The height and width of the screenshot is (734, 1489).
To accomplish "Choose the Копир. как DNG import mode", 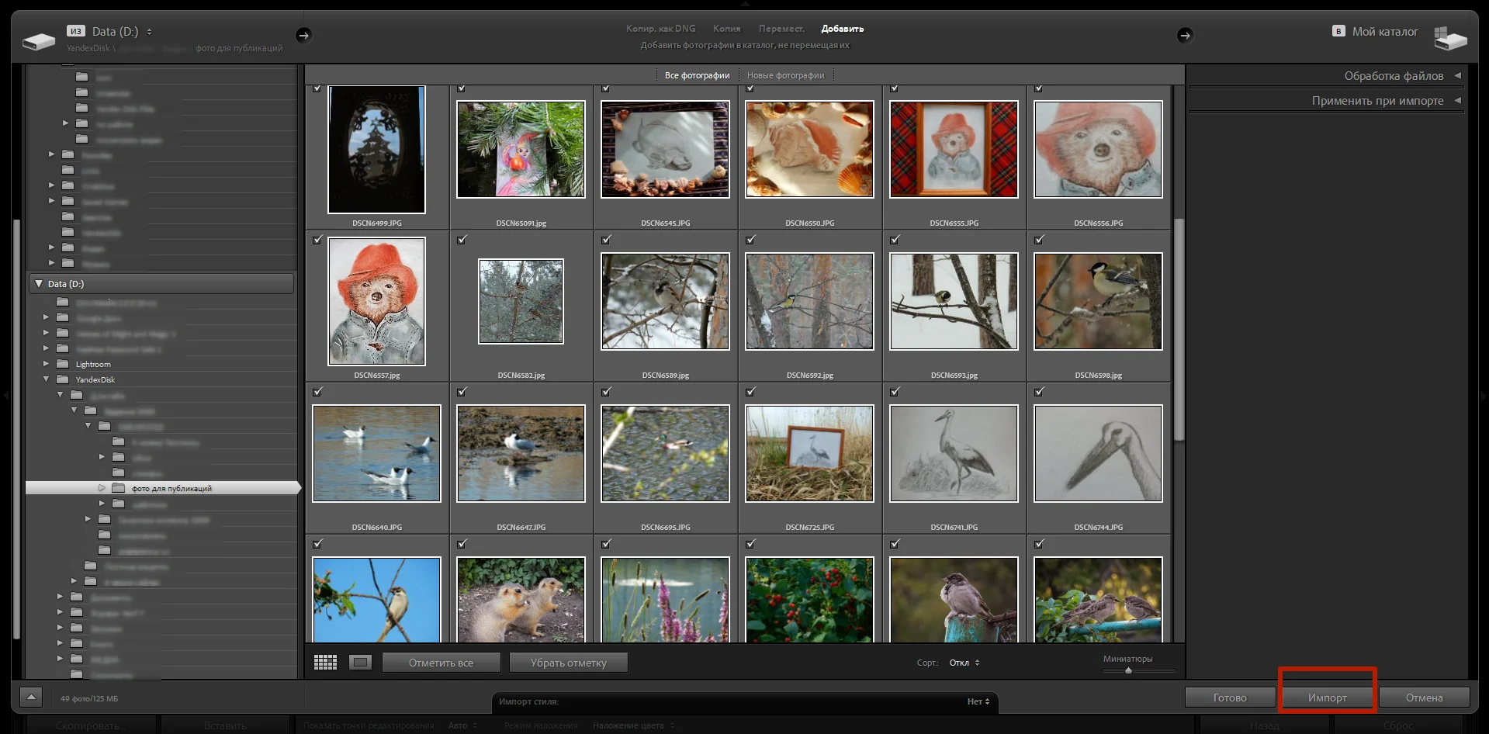I will tap(660, 29).
